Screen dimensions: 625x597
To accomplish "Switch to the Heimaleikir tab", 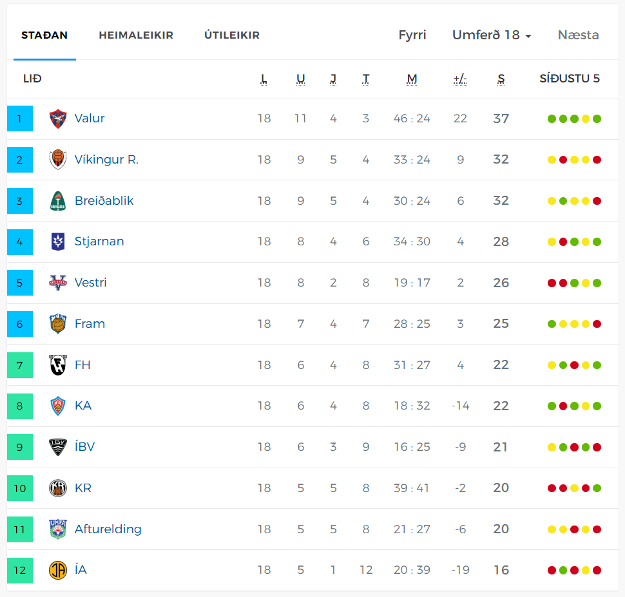I will click(136, 35).
